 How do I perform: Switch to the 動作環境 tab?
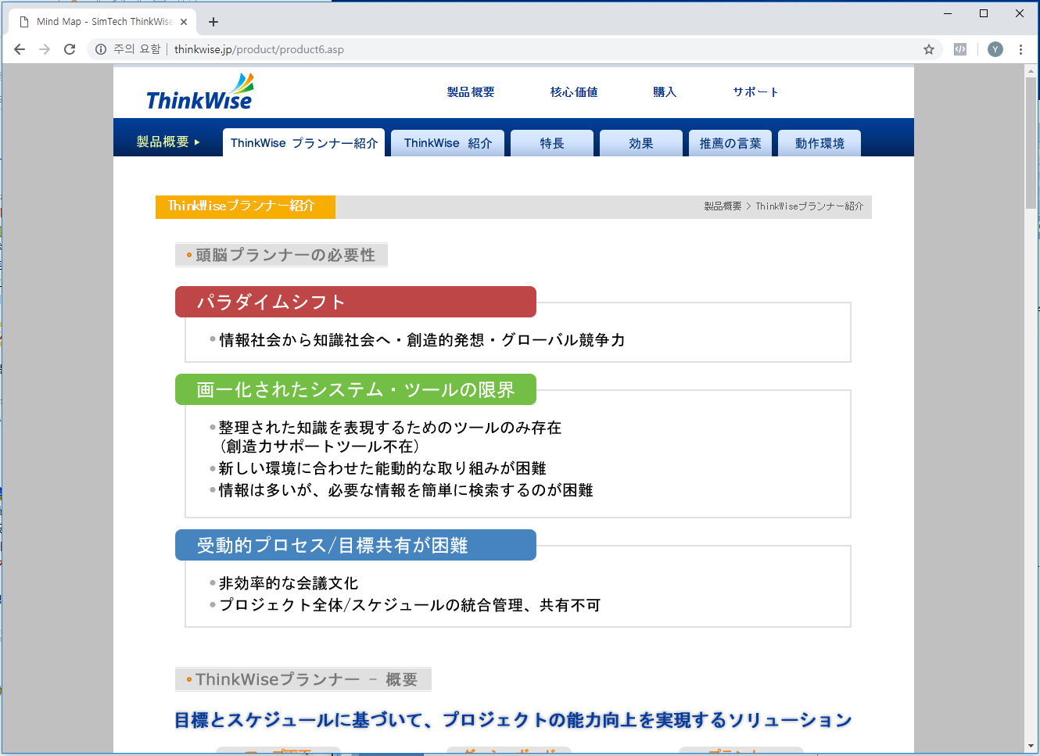819,143
